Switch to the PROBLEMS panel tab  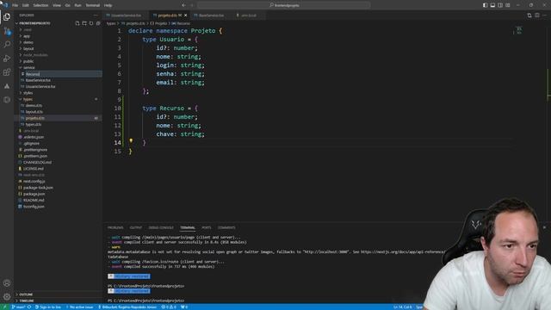[115, 227]
